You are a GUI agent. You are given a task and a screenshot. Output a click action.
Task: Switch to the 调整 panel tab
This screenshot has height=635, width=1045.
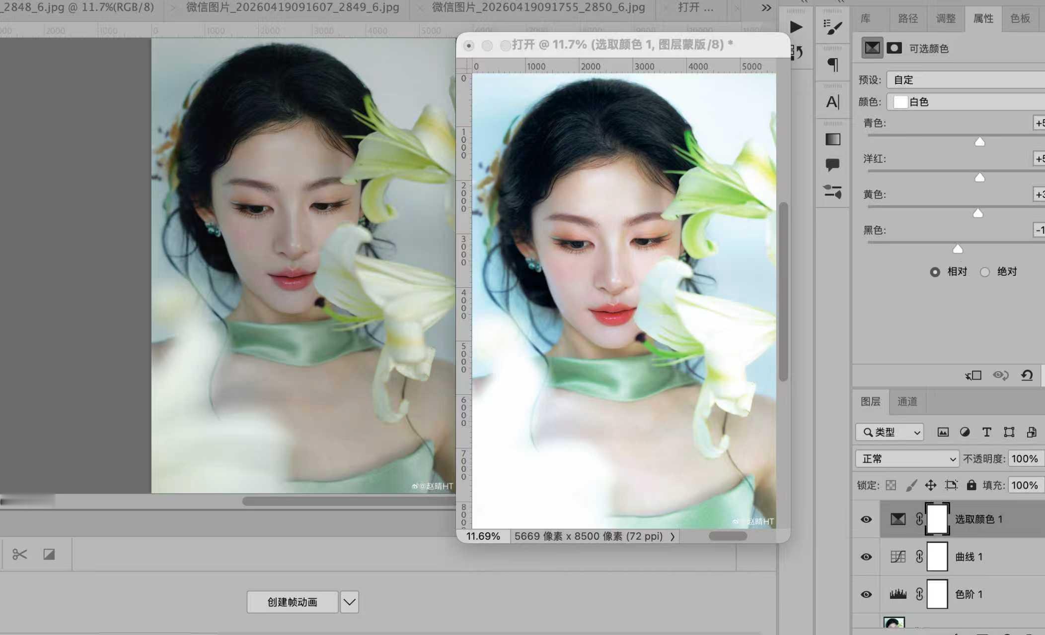click(946, 19)
